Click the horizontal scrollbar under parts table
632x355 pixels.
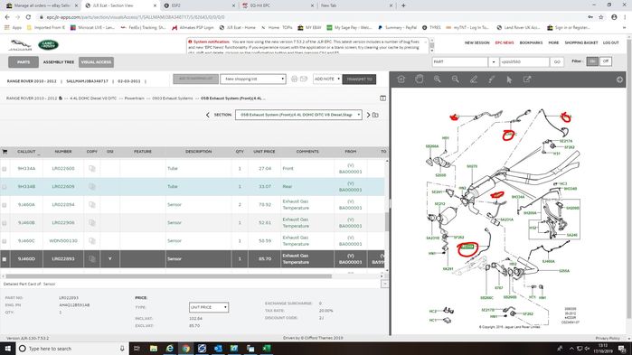(x=168, y=276)
